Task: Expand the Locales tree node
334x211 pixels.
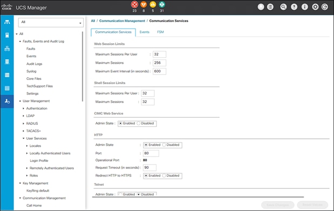Action: click(x=27, y=146)
